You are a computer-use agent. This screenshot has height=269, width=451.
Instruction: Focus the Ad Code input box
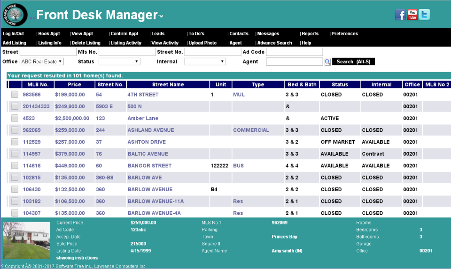click(x=295, y=52)
